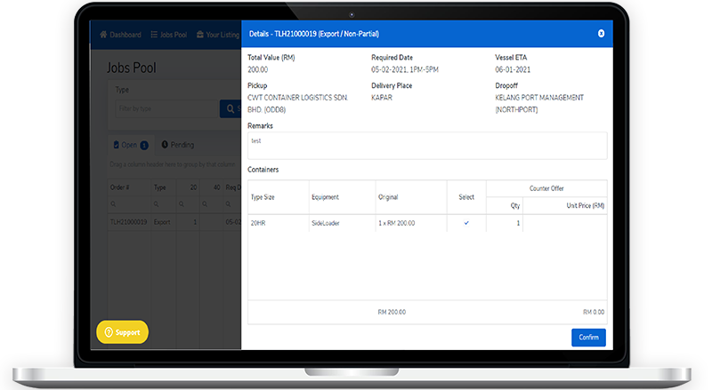Click search icon under Order # column
Viewport: 712px width, 390px height.
(x=113, y=203)
